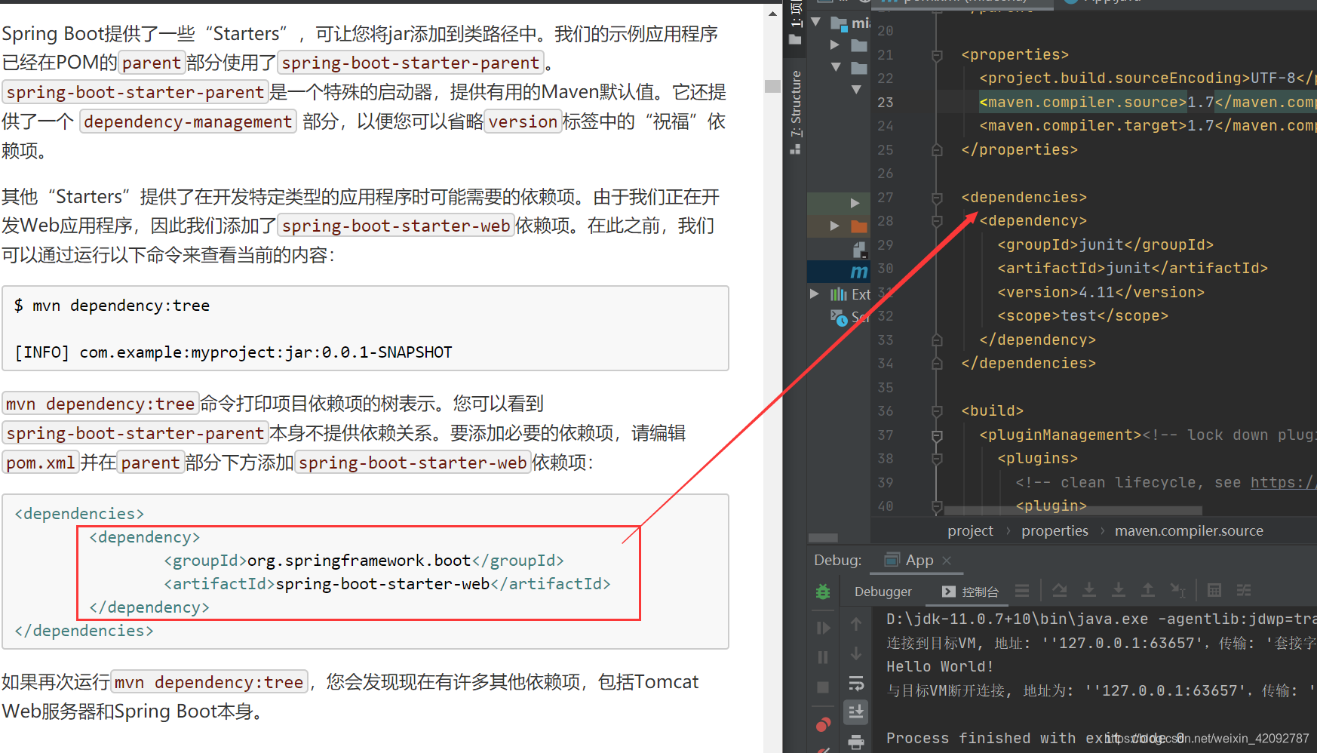Select the orange folder in project tree
The width and height of the screenshot is (1317, 753).
click(859, 226)
